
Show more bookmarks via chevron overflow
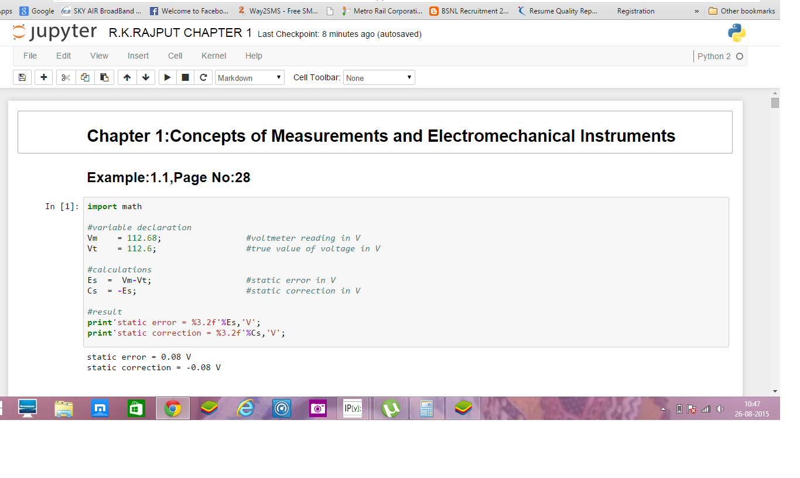[x=696, y=11]
